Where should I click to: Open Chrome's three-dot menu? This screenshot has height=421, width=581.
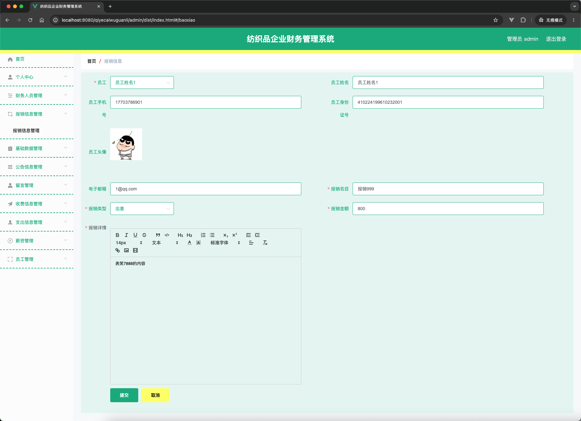(x=574, y=20)
